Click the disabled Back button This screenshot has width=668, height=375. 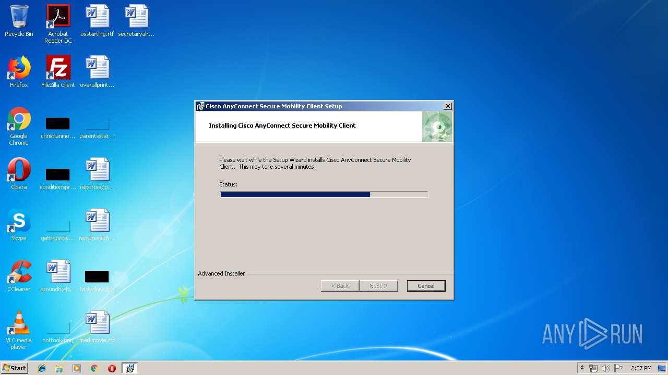pos(340,286)
